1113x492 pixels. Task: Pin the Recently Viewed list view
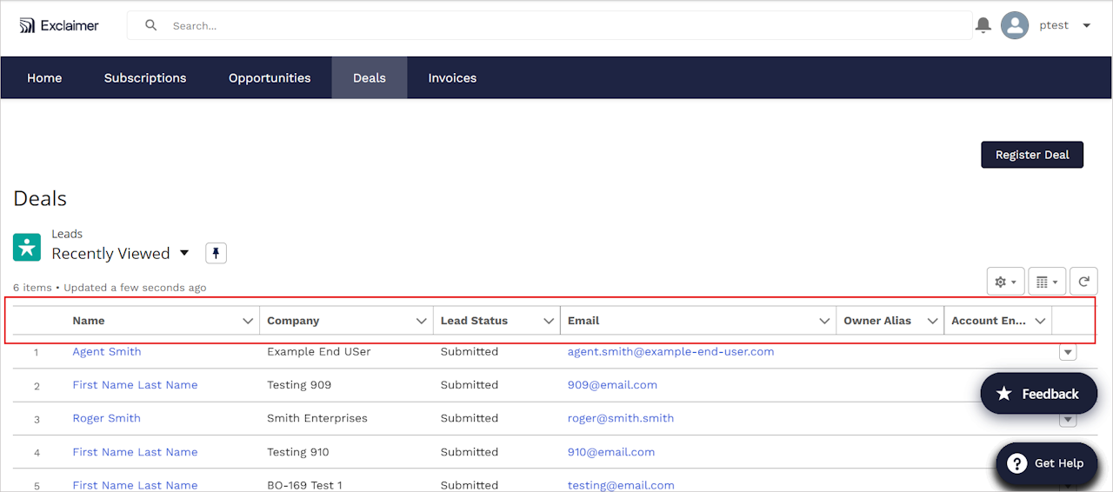pyautogui.click(x=216, y=253)
